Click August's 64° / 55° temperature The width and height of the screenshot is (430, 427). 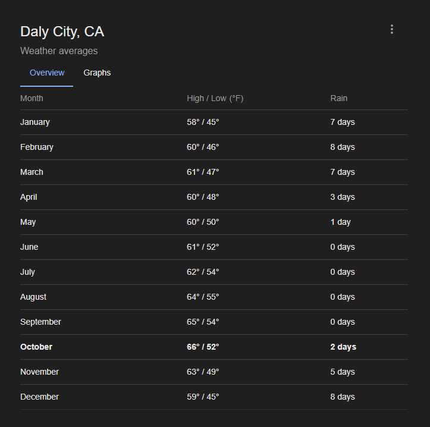[203, 297]
